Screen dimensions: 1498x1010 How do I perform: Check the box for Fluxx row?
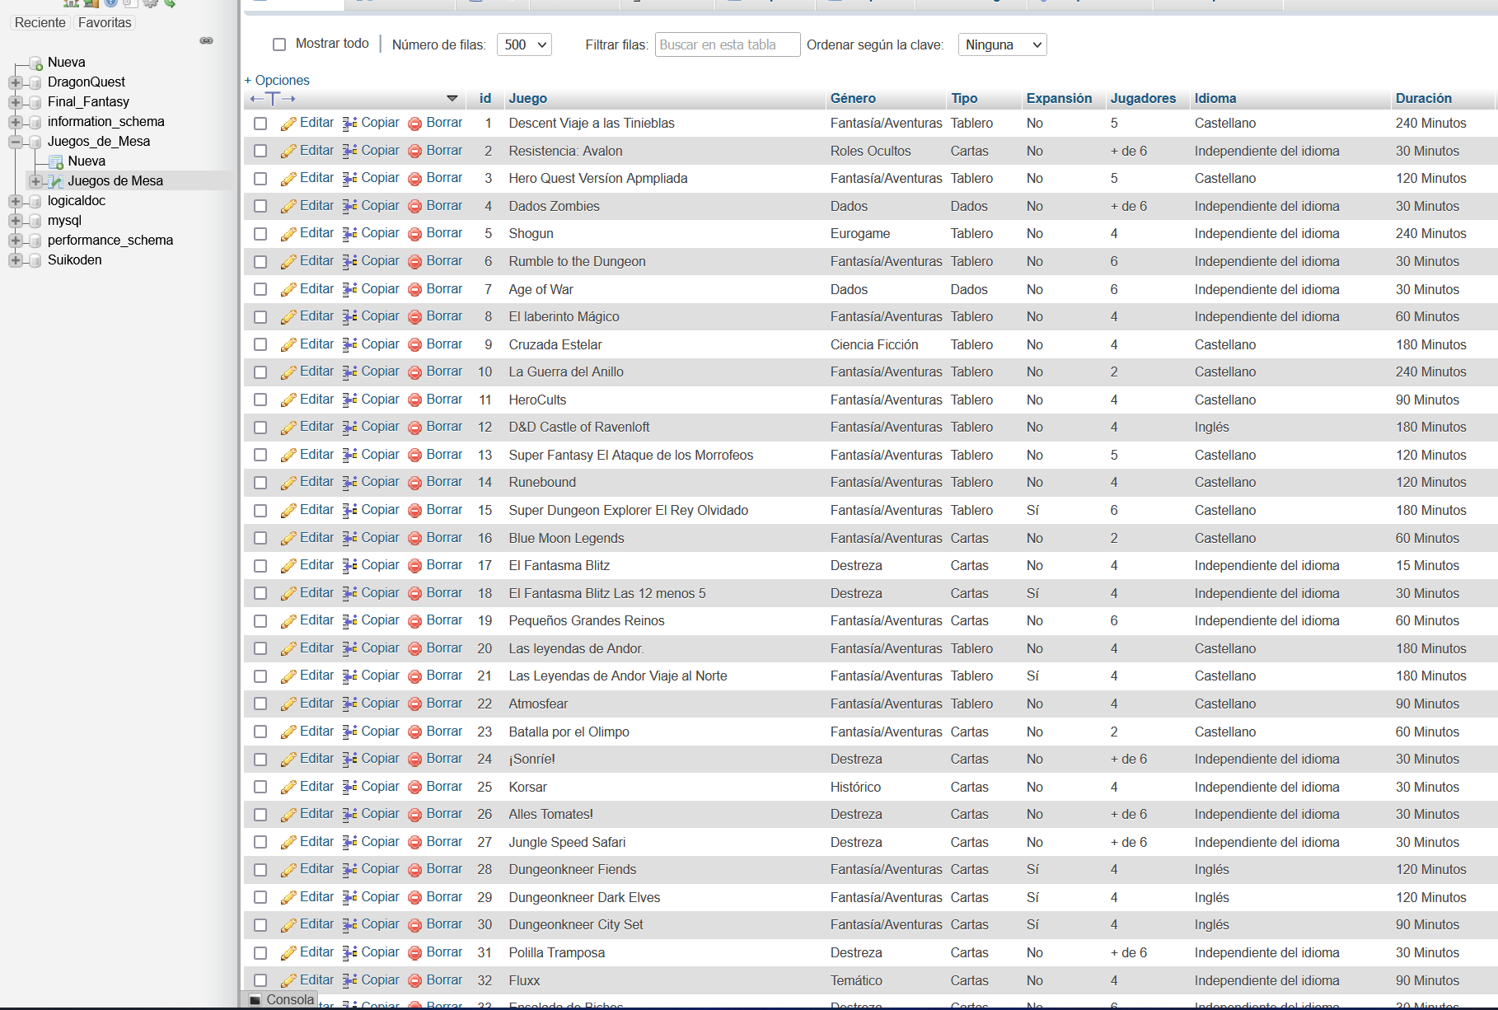[x=260, y=981]
